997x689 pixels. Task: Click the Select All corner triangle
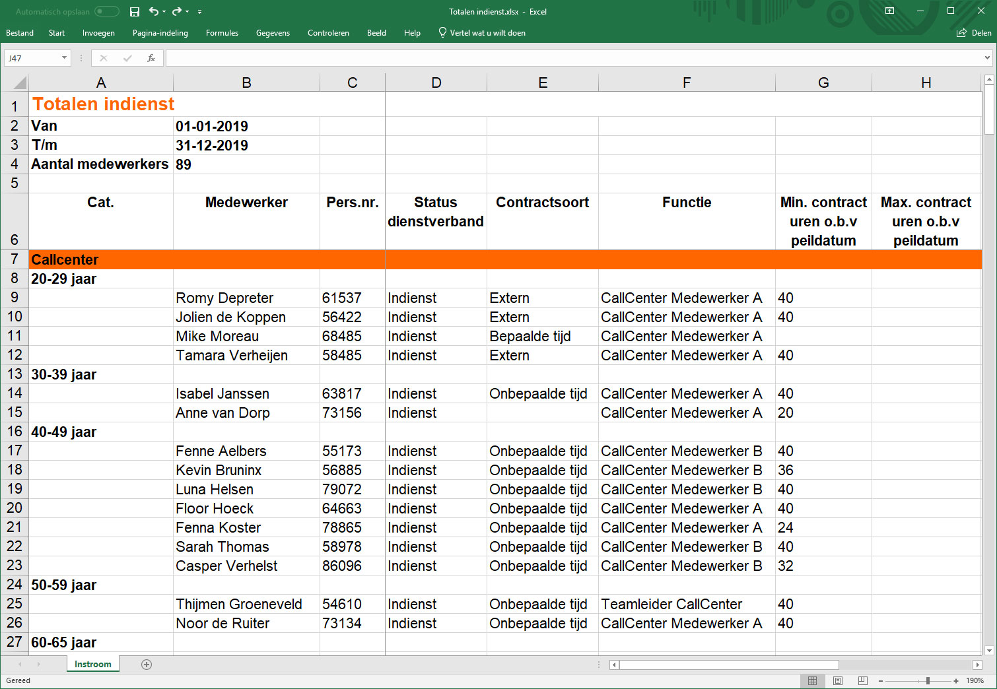point(20,82)
